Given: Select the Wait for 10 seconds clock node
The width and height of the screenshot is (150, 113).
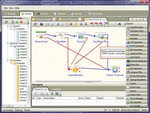Looking at the screenshot, I should click(115, 70).
